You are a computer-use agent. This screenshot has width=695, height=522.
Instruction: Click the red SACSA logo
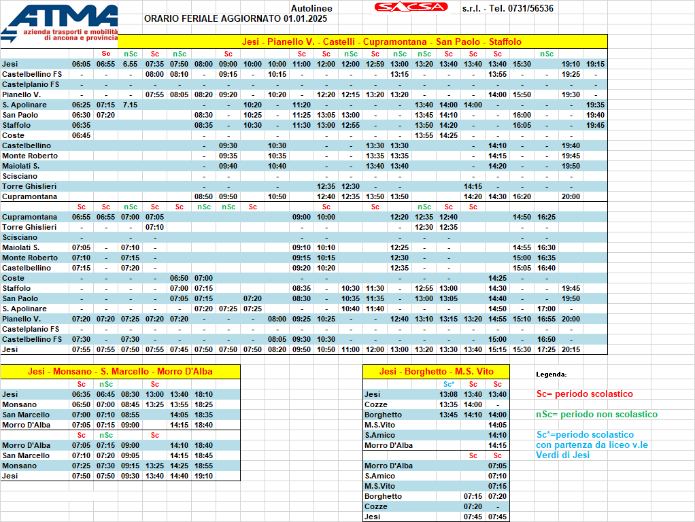411,7
